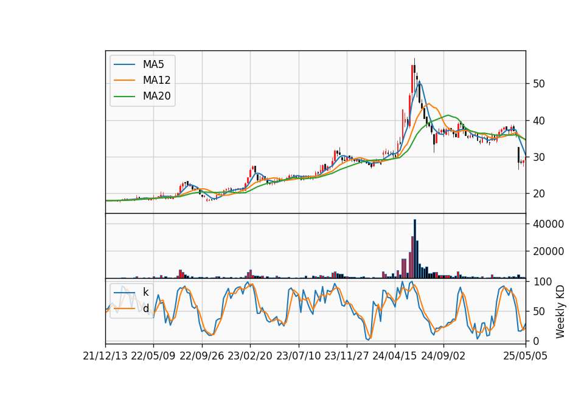Screen dimensions: 584x419
Task: Click the d legend label in KD panel
Action: (x=146, y=308)
